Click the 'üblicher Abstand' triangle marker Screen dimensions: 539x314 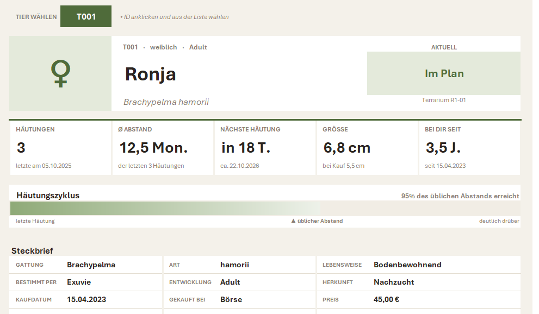pyautogui.click(x=293, y=221)
